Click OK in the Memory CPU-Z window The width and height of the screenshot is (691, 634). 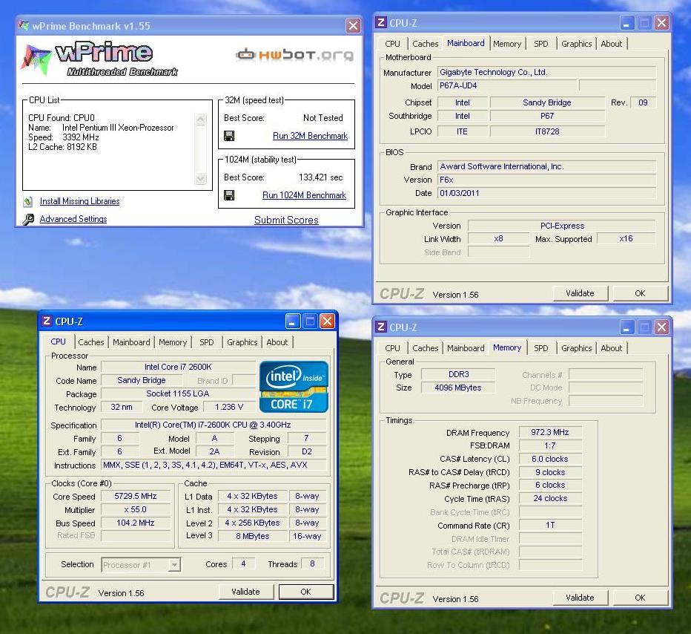pos(640,598)
